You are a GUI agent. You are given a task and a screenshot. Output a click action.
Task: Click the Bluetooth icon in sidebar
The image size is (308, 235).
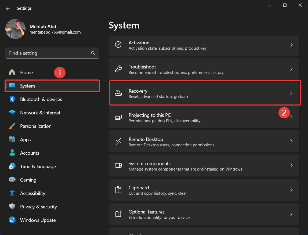[12, 99]
